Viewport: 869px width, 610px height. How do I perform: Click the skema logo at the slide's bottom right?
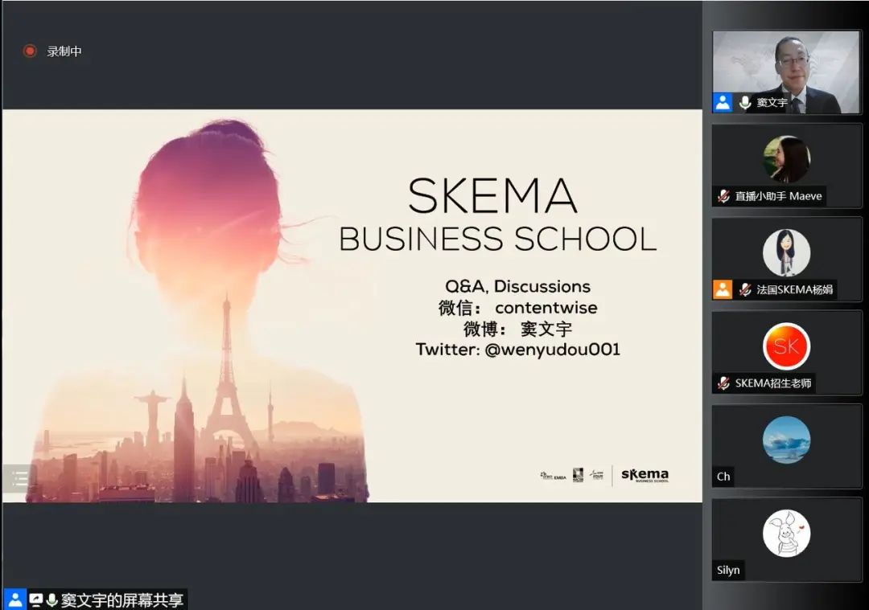click(x=645, y=475)
